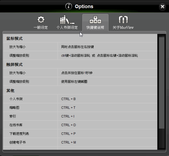Click the 缩略图 row label
Image resolution: width=169 pixels, height=156 pixels.
tap(14, 107)
